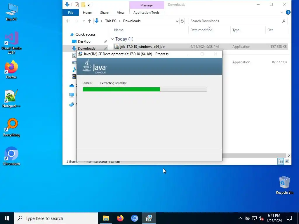Open the notification center icon

pos(289,218)
